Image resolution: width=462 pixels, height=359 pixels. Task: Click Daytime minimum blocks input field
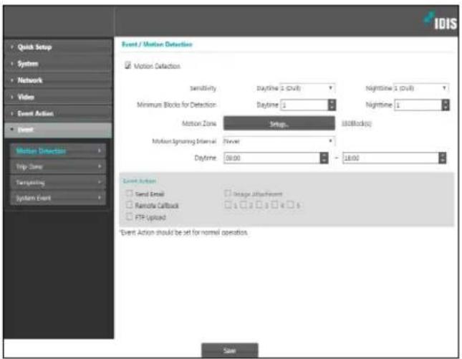(304, 105)
